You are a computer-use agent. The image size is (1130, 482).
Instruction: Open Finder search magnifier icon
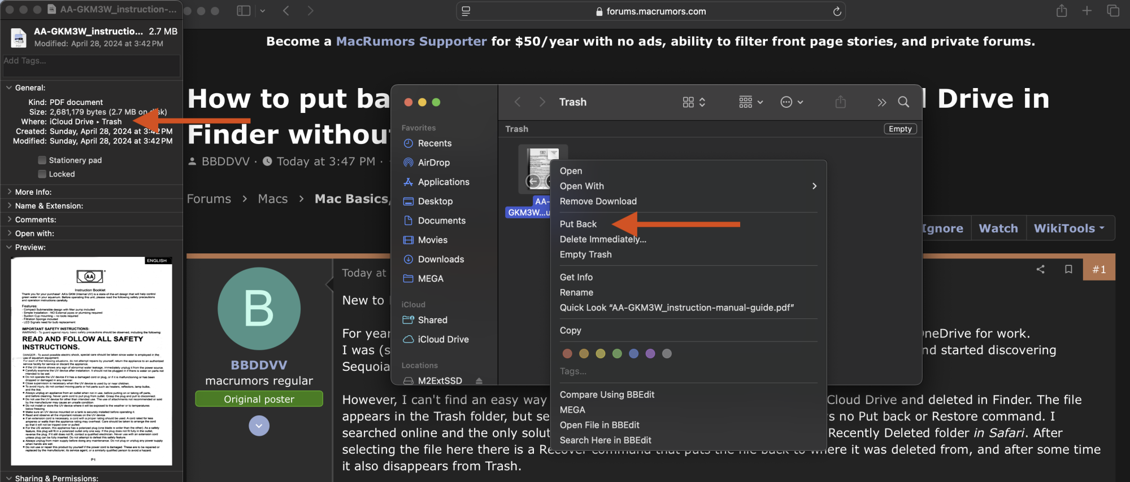(903, 102)
